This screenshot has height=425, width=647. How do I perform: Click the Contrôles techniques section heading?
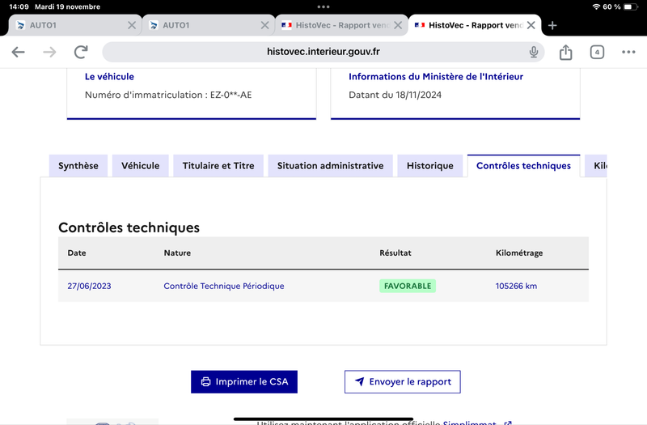(x=129, y=227)
